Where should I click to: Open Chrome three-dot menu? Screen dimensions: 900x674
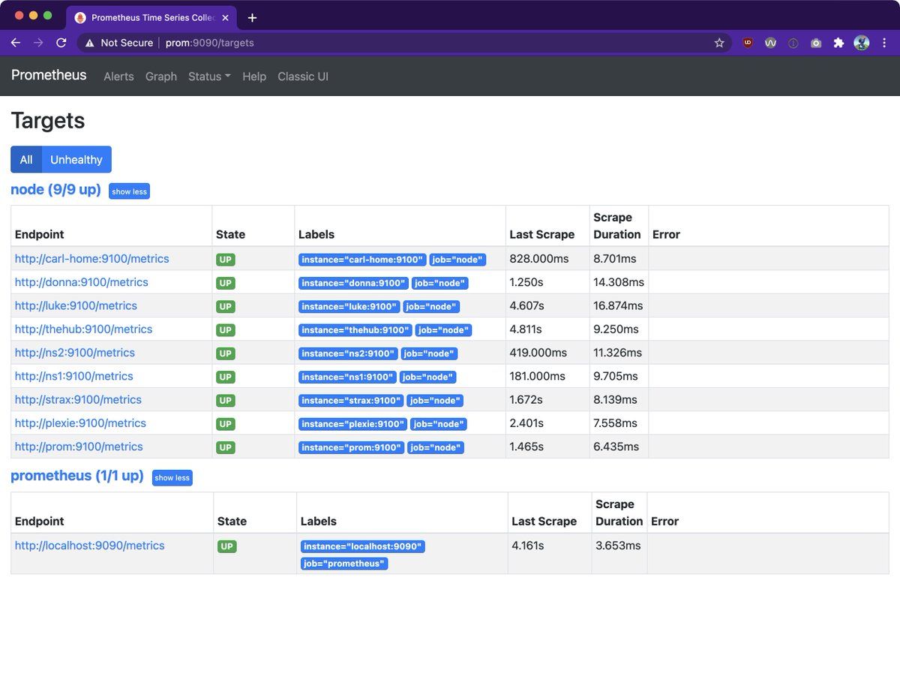click(x=885, y=43)
